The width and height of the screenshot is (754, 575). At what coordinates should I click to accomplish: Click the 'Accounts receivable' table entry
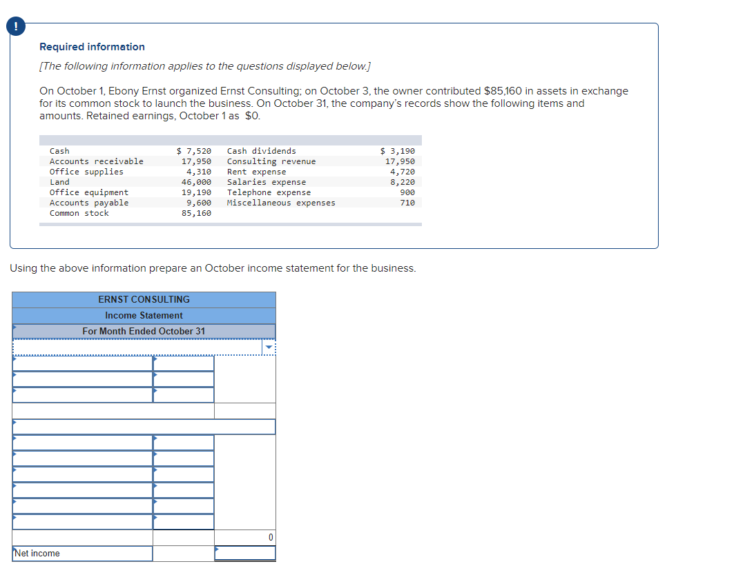pyautogui.click(x=96, y=161)
